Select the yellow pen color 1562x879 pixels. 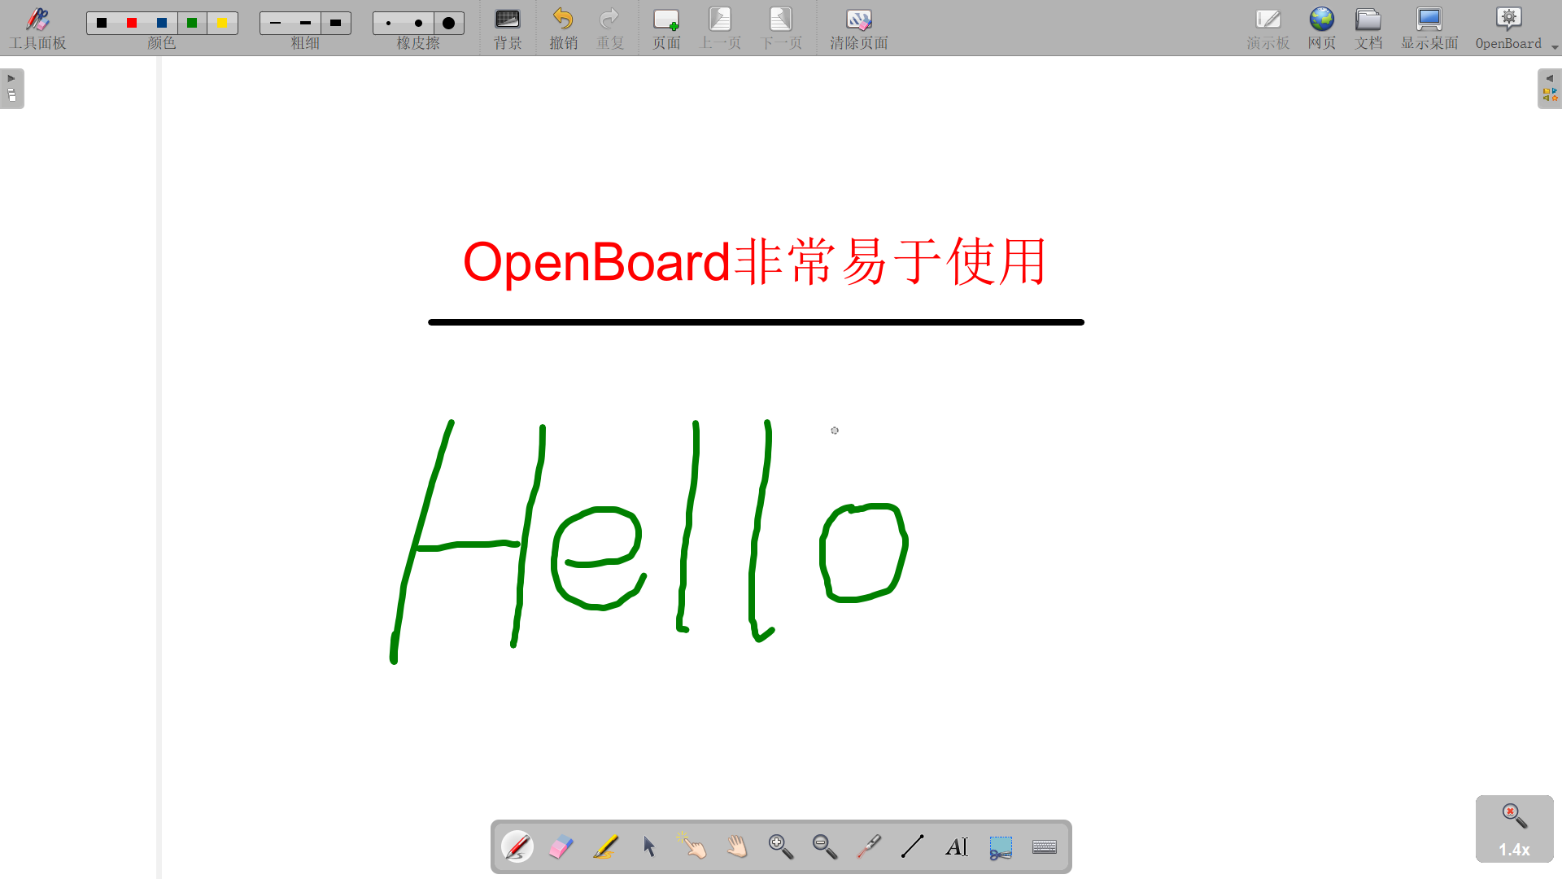point(222,23)
